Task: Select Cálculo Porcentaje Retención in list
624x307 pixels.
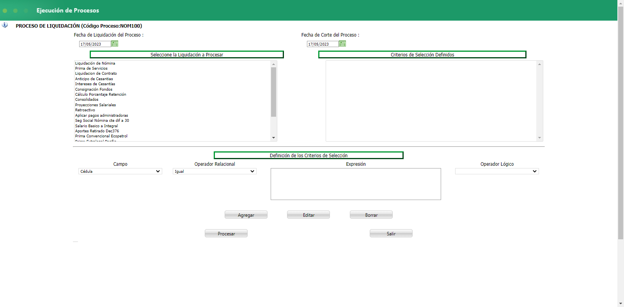Action: pyautogui.click(x=172, y=95)
